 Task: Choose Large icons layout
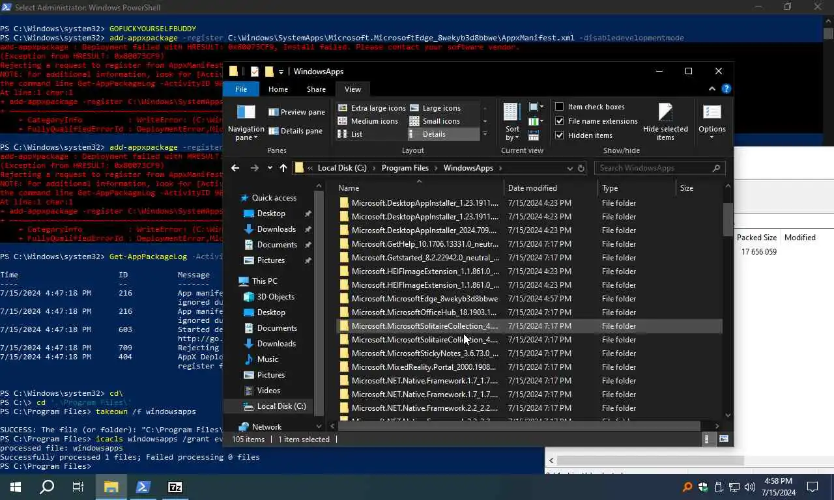click(435, 108)
